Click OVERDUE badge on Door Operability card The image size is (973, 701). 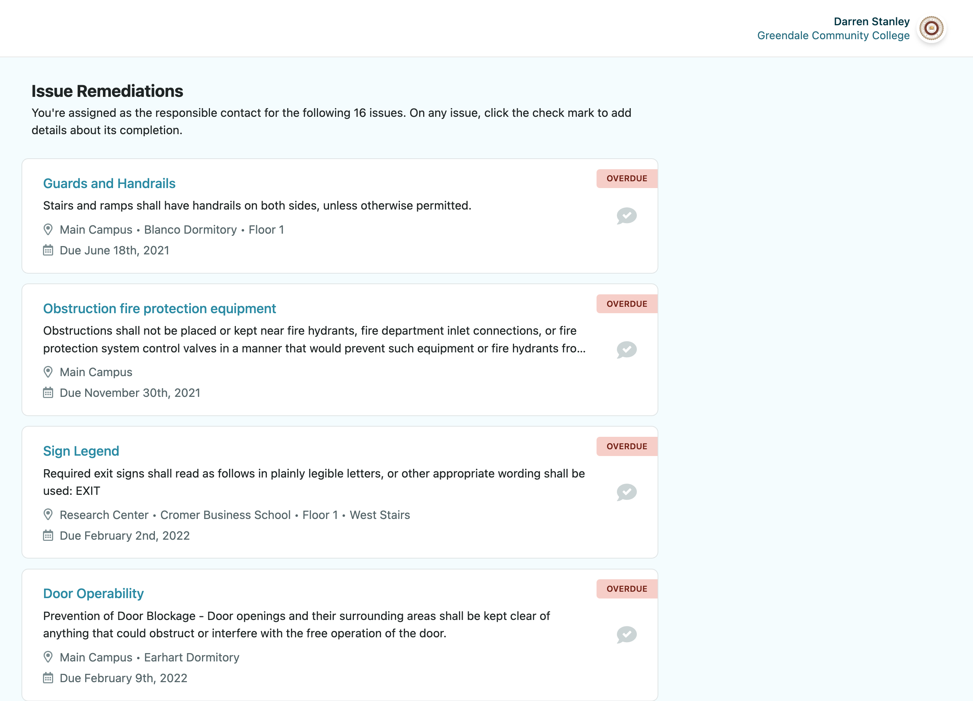click(626, 589)
